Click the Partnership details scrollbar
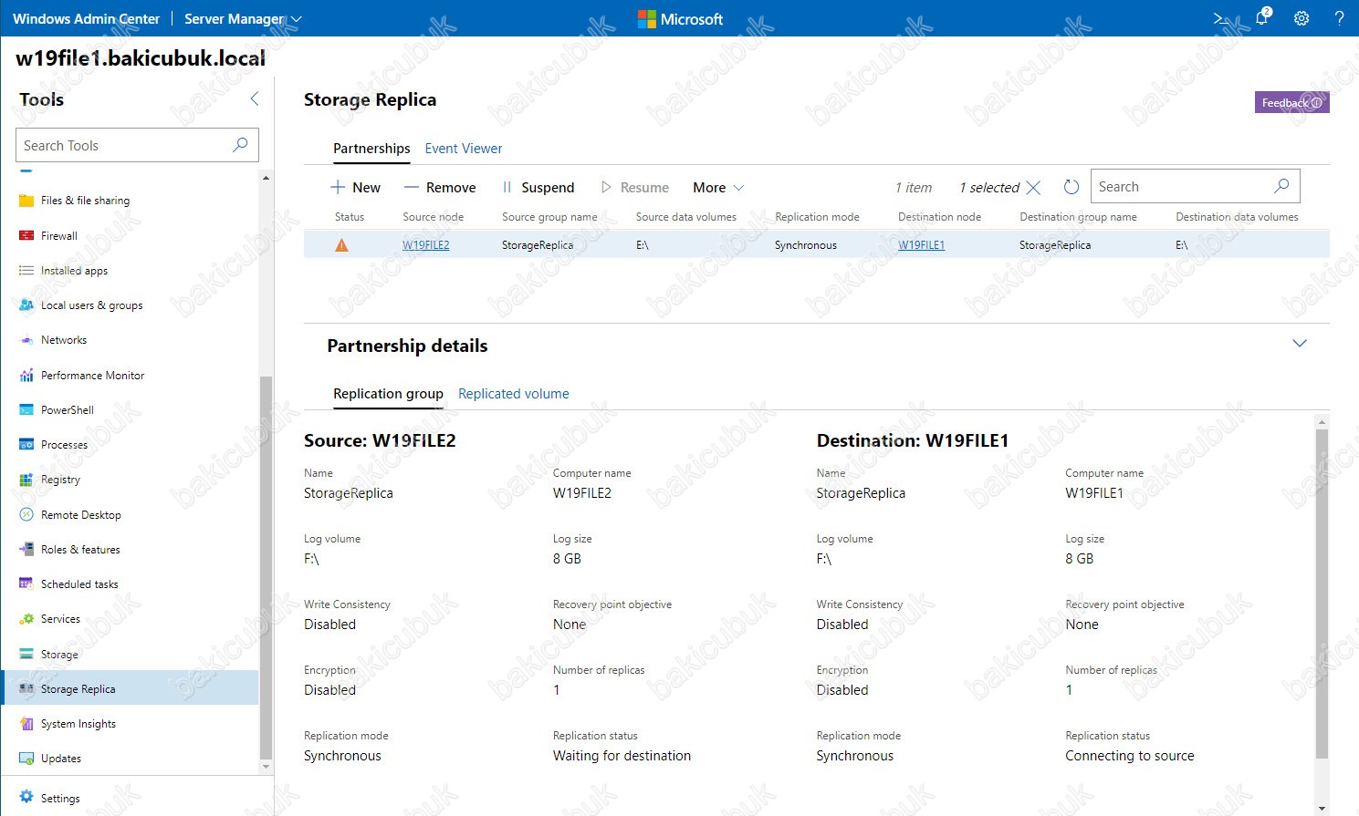 1322,594
